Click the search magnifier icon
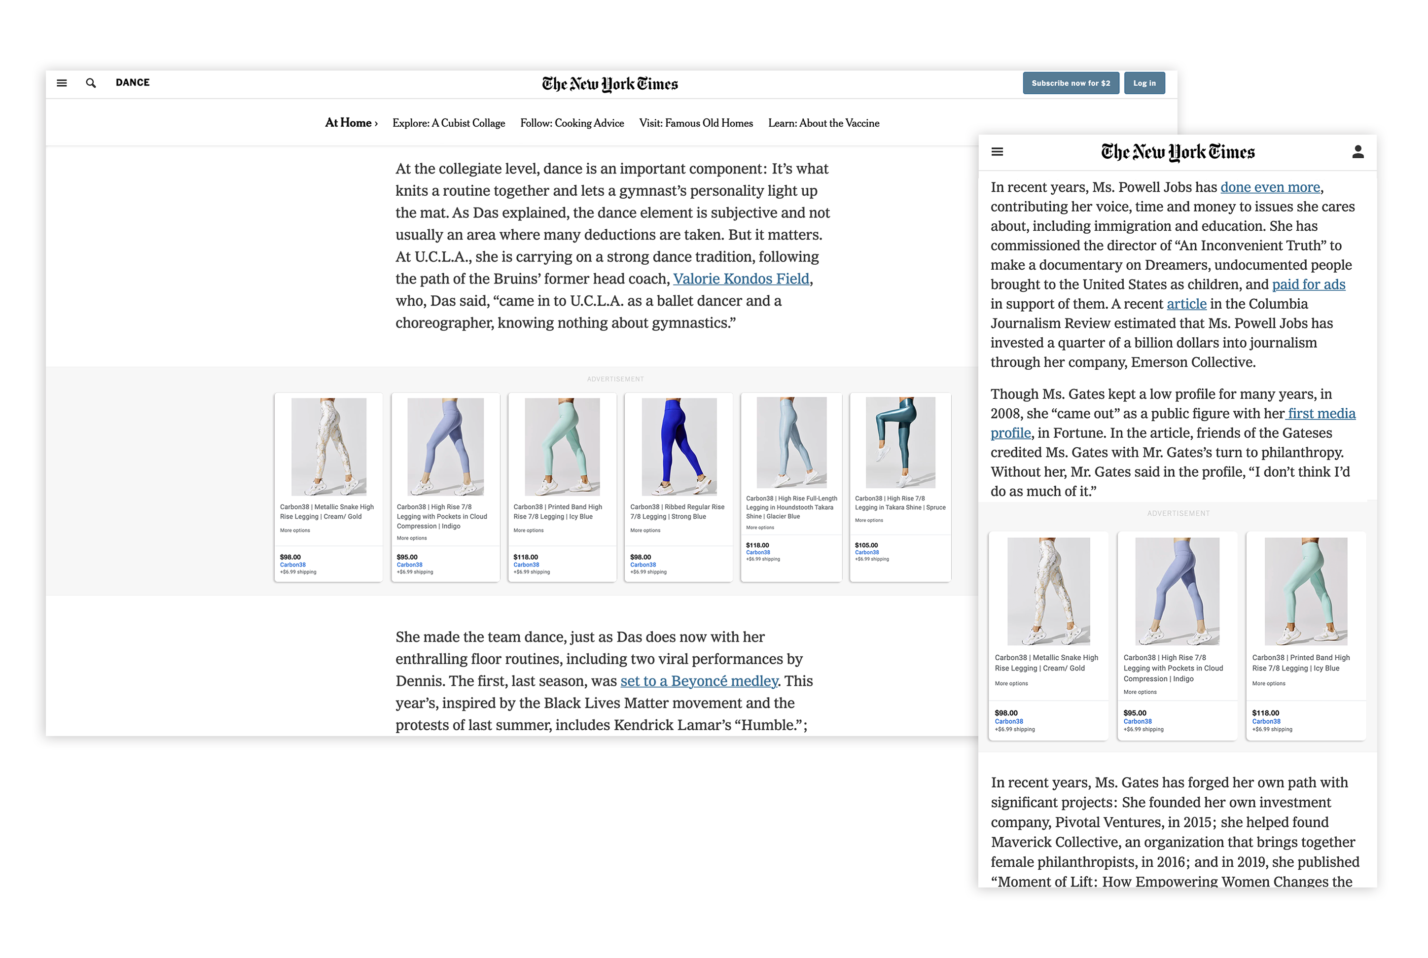Viewport: 1428px width, 958px height. [x=91, y=83]
